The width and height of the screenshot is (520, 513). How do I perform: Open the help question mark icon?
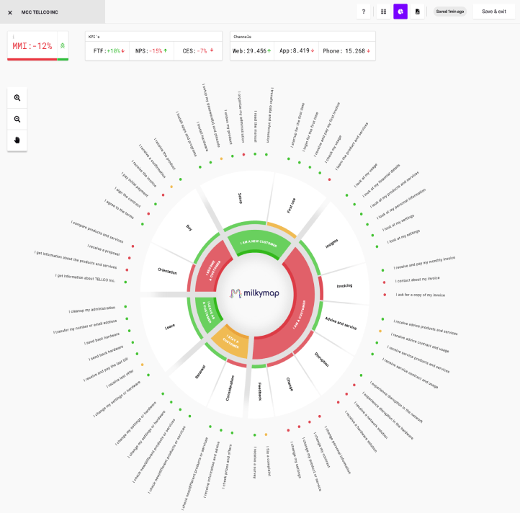click(364, 12)
